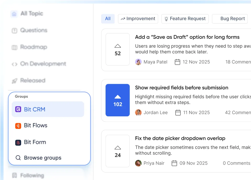Upvote the Save as Draft post
The height and width of the screenshot is (180, 251).
tap(118, 49)
